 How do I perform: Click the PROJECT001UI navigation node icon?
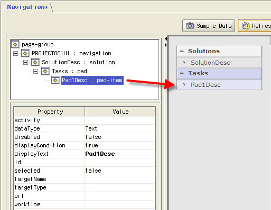[25, 53]
